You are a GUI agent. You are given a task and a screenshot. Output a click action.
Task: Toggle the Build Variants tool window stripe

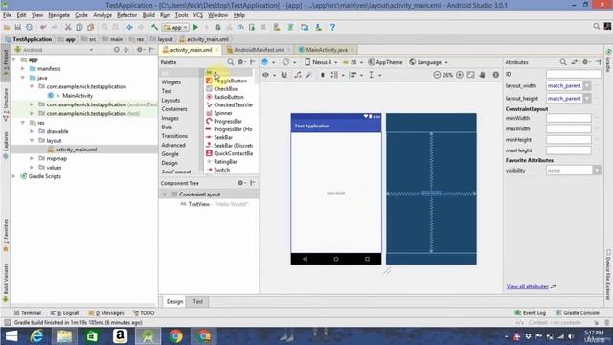click(6, 283)
